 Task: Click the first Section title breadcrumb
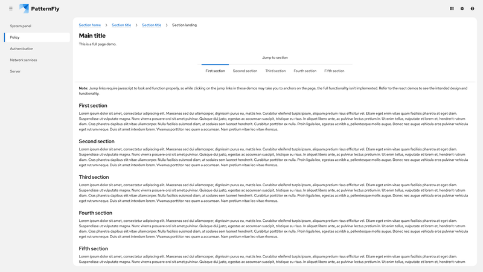(121, 25)
